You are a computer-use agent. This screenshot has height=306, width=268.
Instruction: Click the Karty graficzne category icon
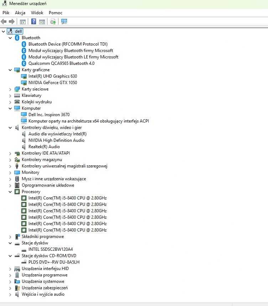click(17, 70)
